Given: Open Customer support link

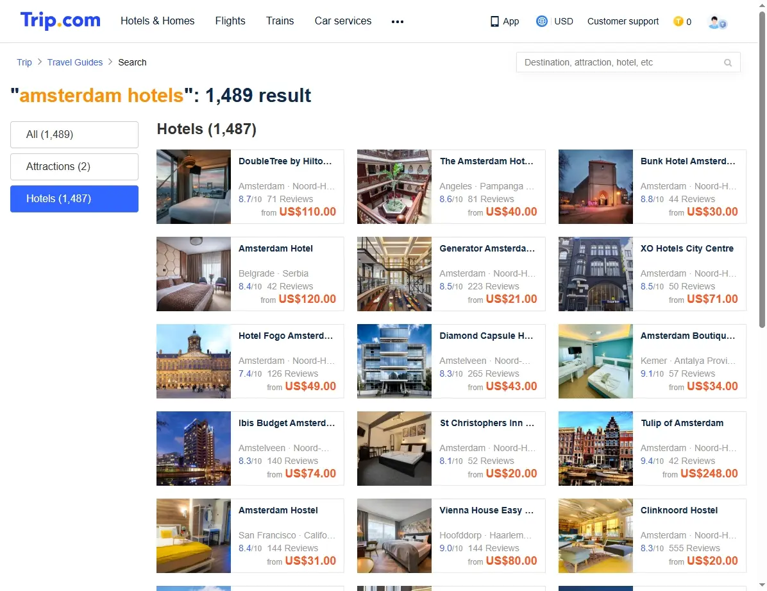Looking at the screenshot, I should click(x=623, y=22).
